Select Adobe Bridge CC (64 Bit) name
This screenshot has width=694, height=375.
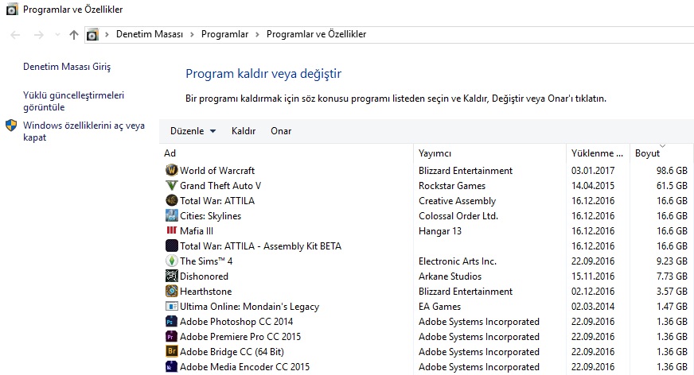[232, 352]
